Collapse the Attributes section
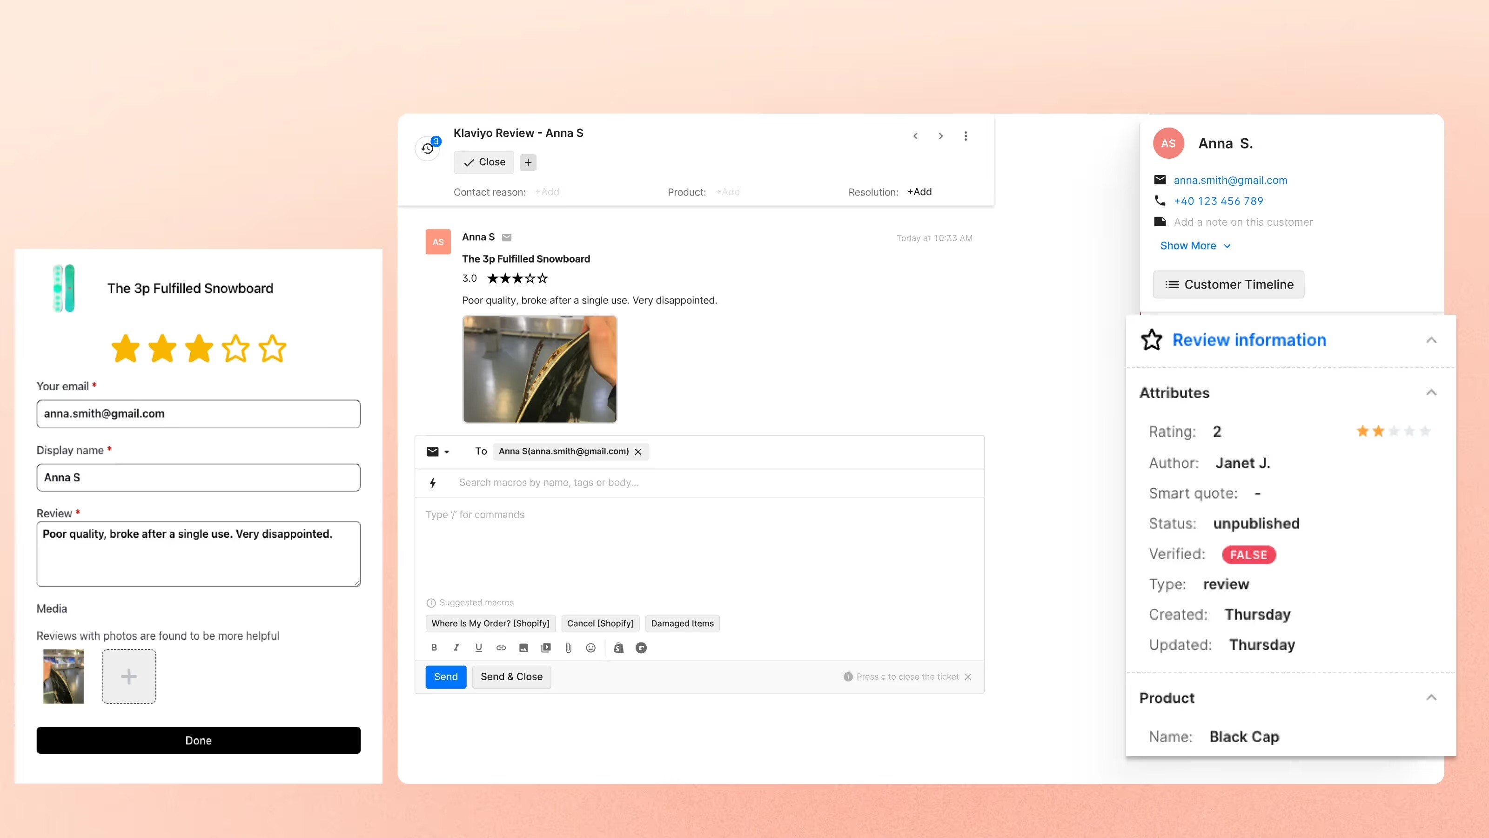The height and width of the screenshot is (838, 1489). (1431, 392)
